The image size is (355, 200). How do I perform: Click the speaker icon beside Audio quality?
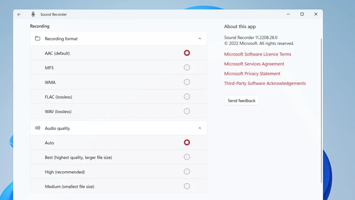[38, 128]
